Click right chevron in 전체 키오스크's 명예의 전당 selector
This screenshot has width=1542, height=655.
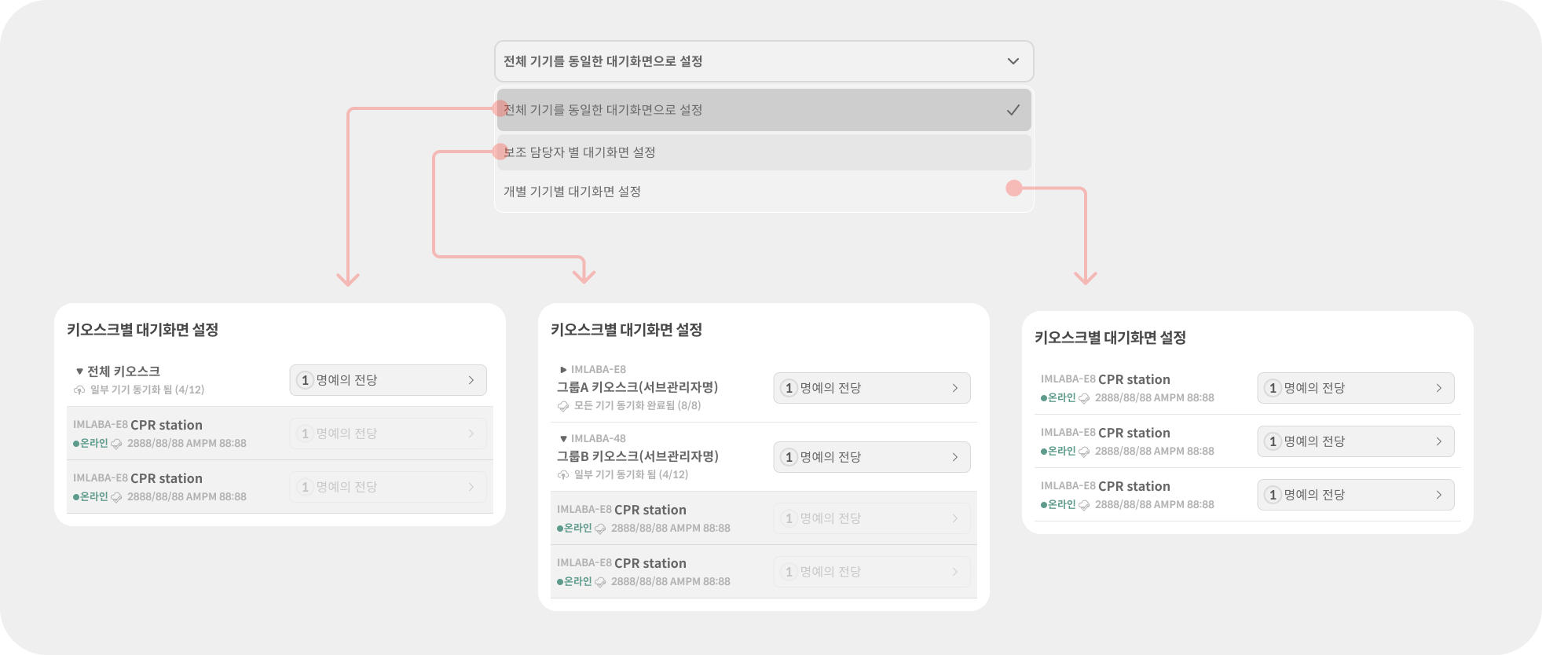pos(471,380)
